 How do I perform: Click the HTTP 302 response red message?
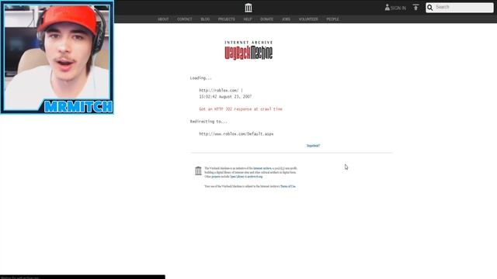point(241,109)
